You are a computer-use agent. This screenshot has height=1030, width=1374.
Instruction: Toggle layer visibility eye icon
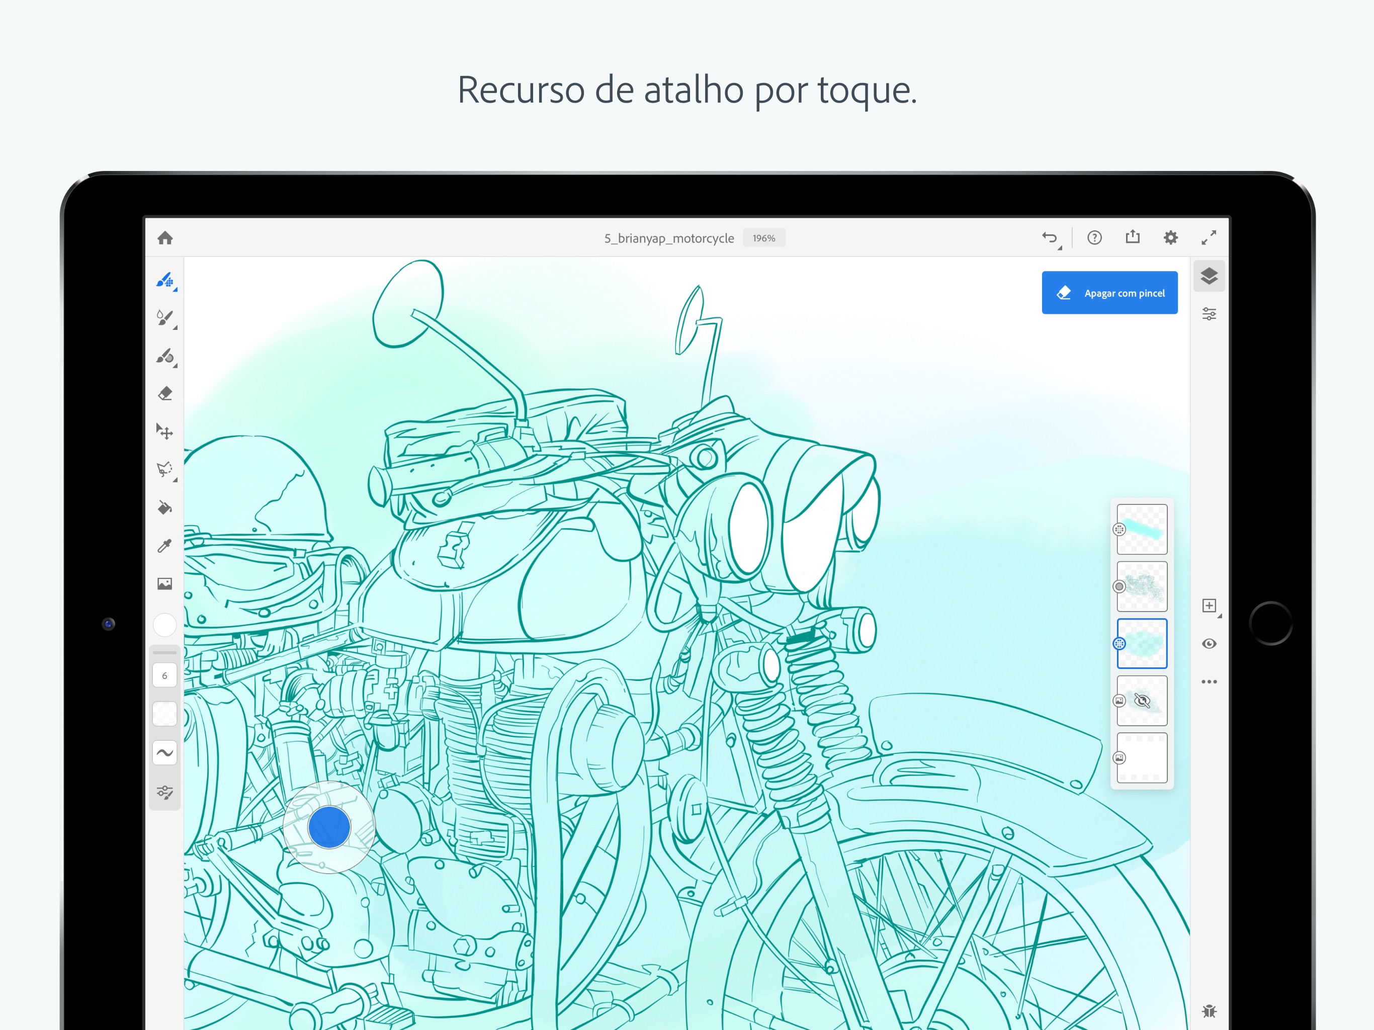click(x=1209, y=644)
